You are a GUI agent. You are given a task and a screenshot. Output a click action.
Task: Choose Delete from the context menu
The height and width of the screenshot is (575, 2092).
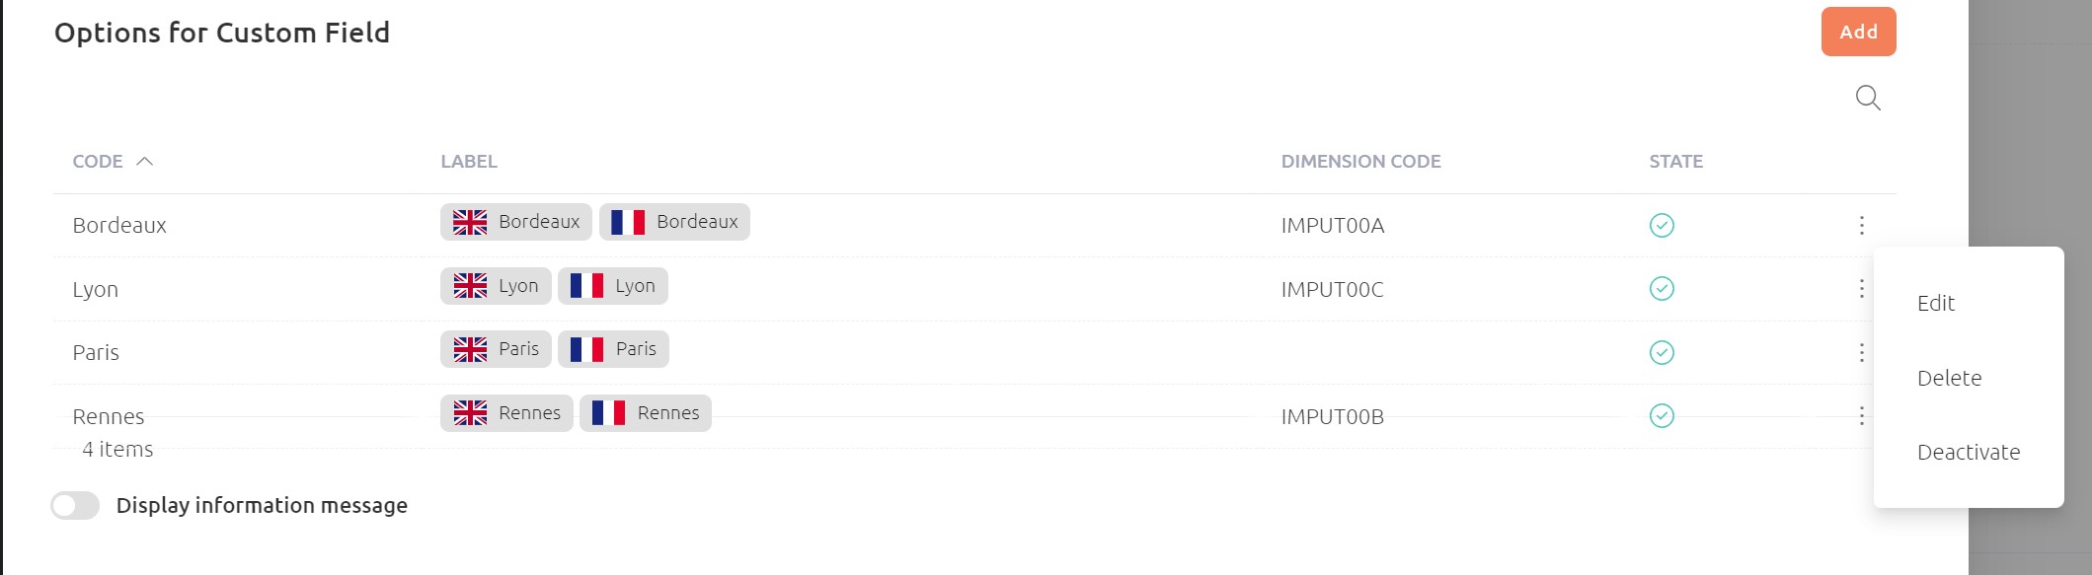pos(1949,378)
